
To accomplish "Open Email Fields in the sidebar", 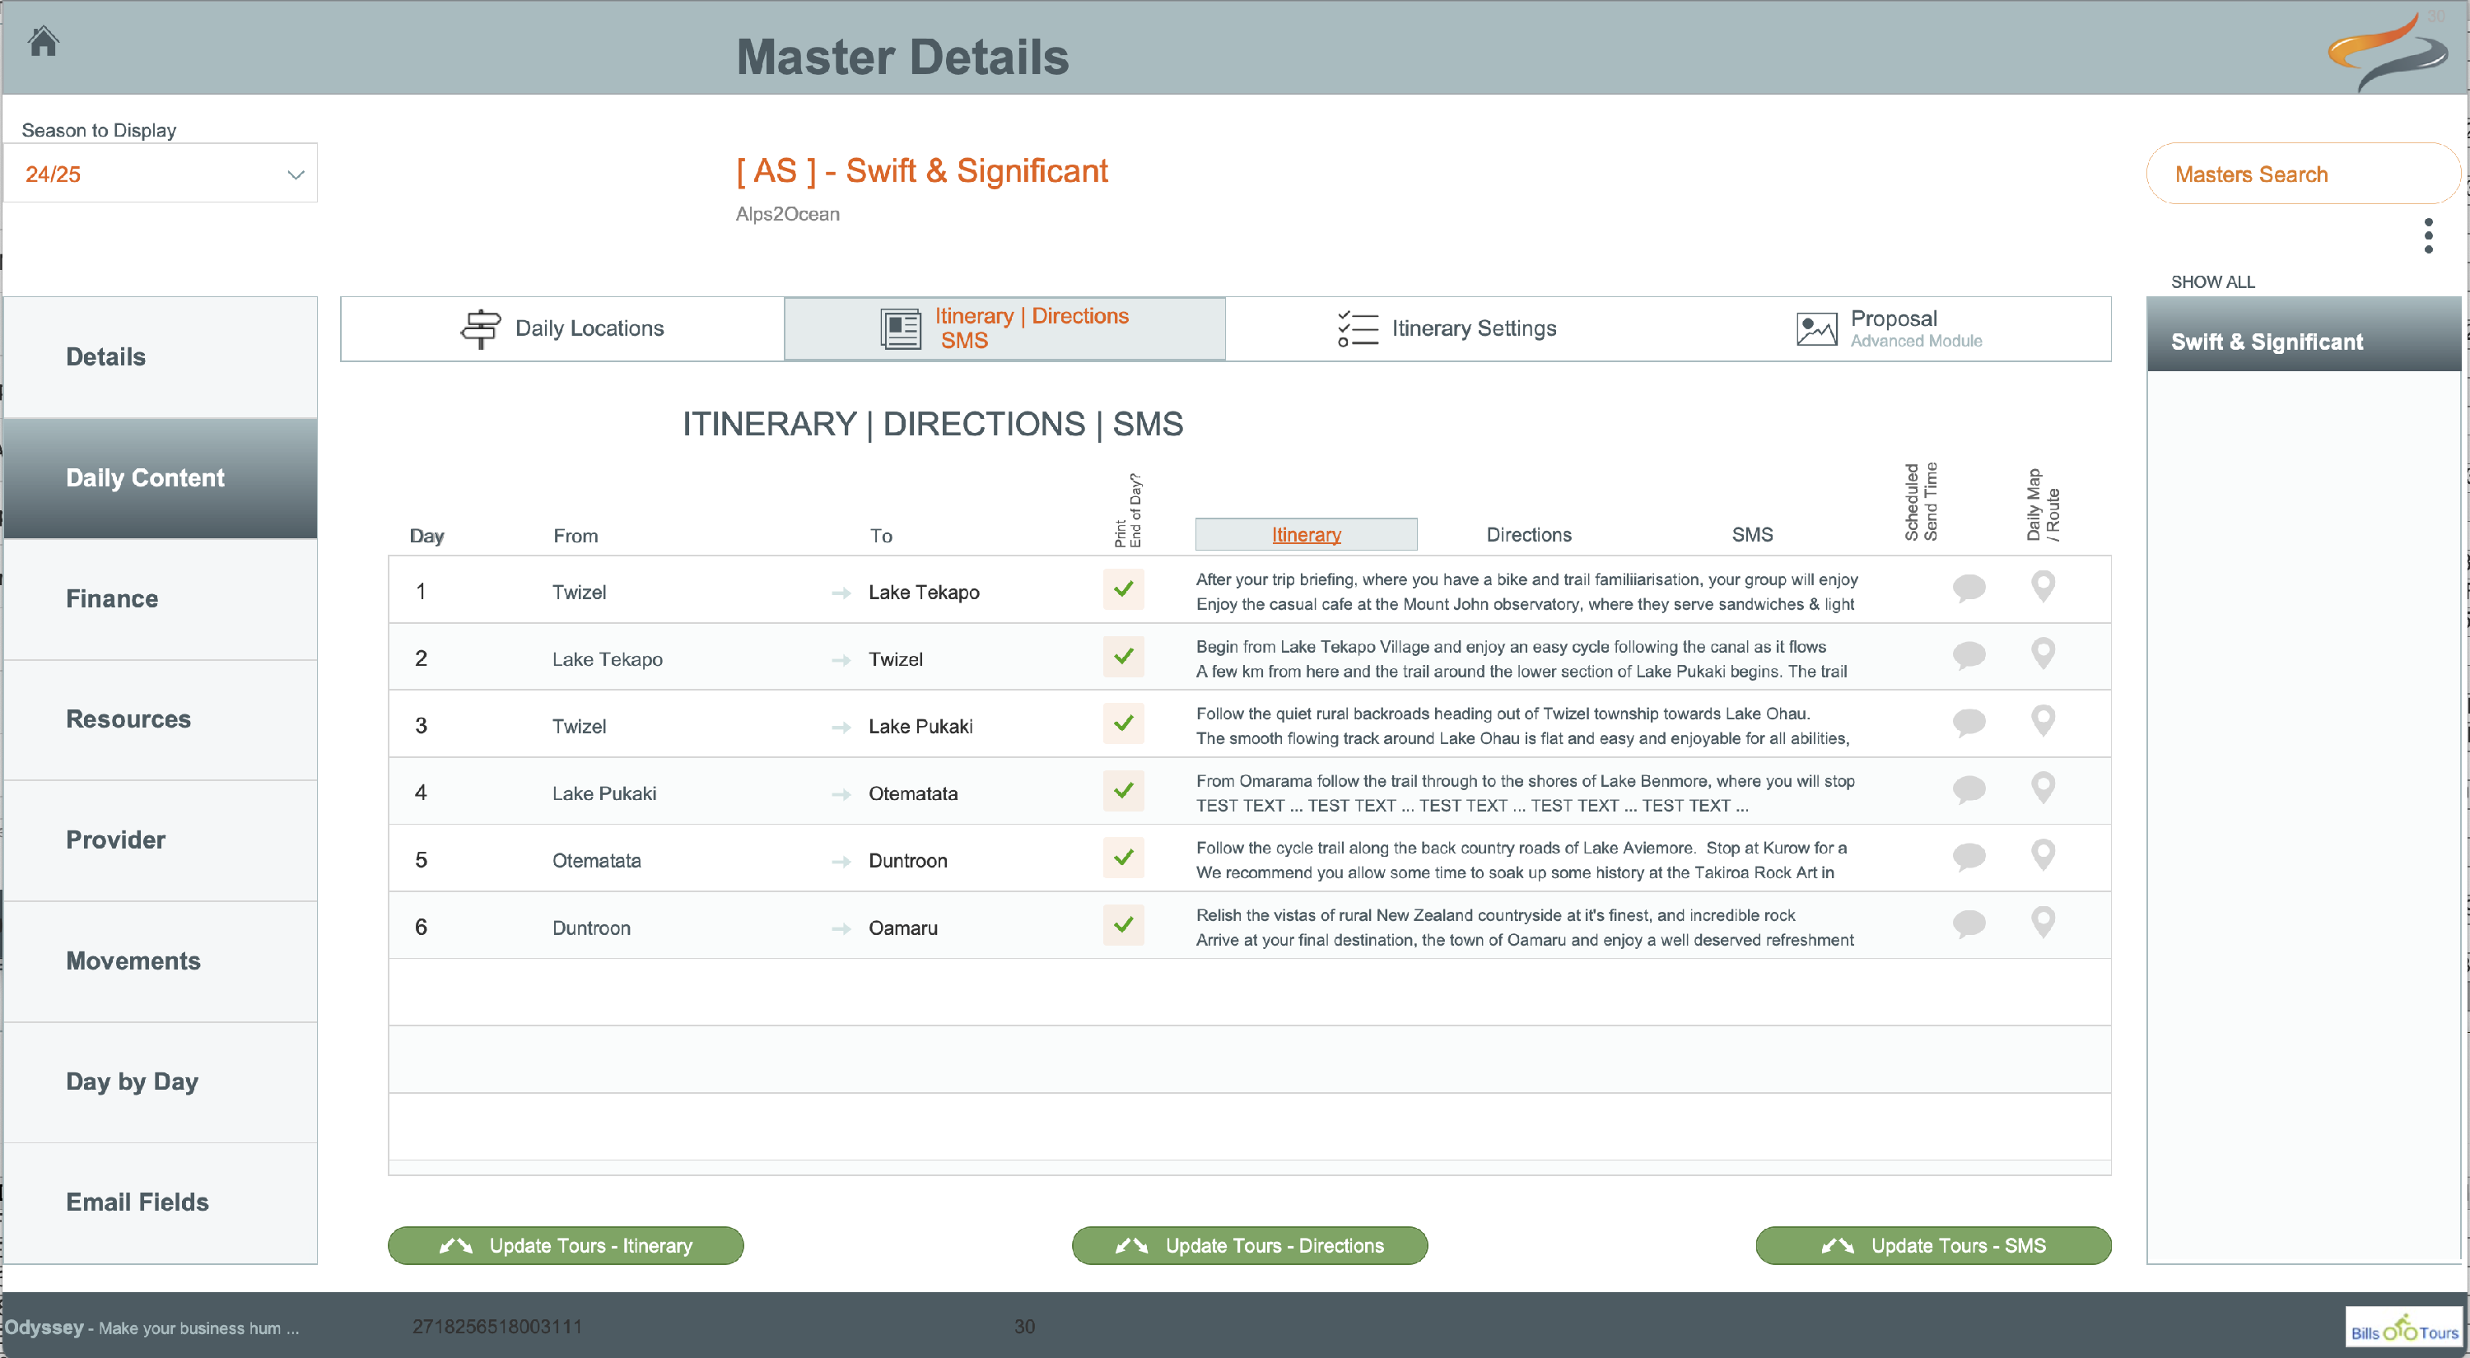I will [x=160, y=1202].
